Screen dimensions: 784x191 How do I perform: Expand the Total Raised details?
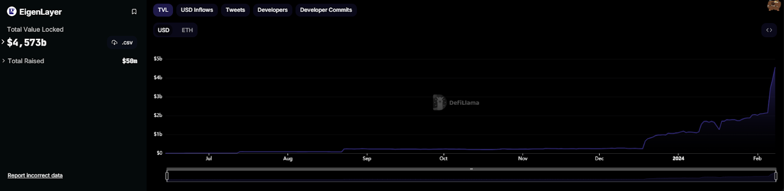pyautogui.click(x=3, y=61)
